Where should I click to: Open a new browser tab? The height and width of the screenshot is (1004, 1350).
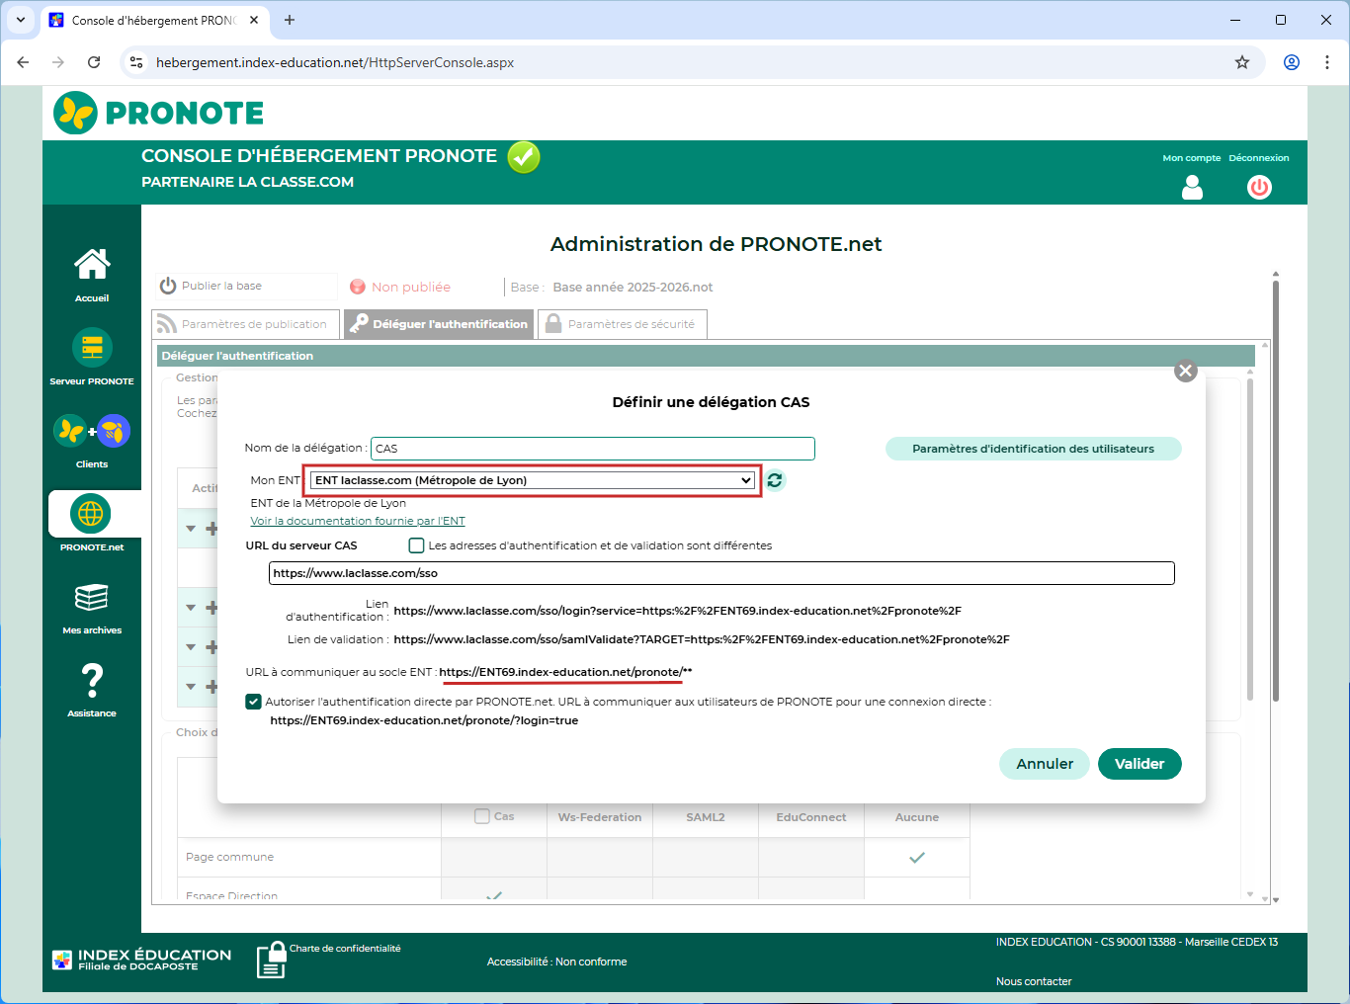click(290, 20)
